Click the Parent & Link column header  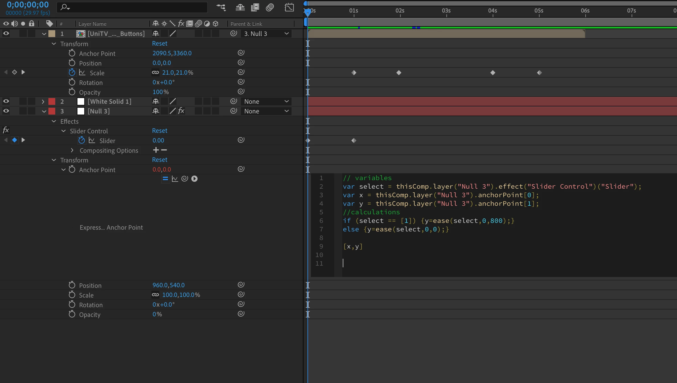point(246,24)
